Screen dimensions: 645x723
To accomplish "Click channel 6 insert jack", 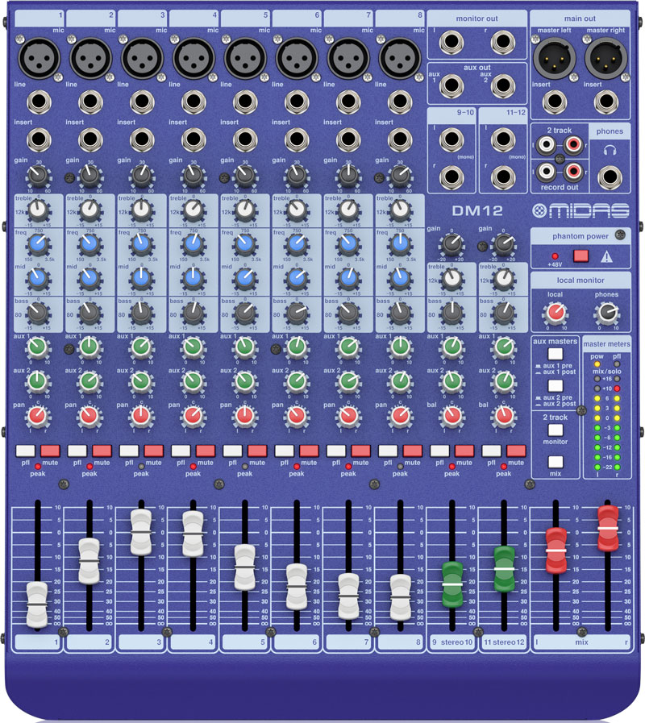I will click(297, 139).
